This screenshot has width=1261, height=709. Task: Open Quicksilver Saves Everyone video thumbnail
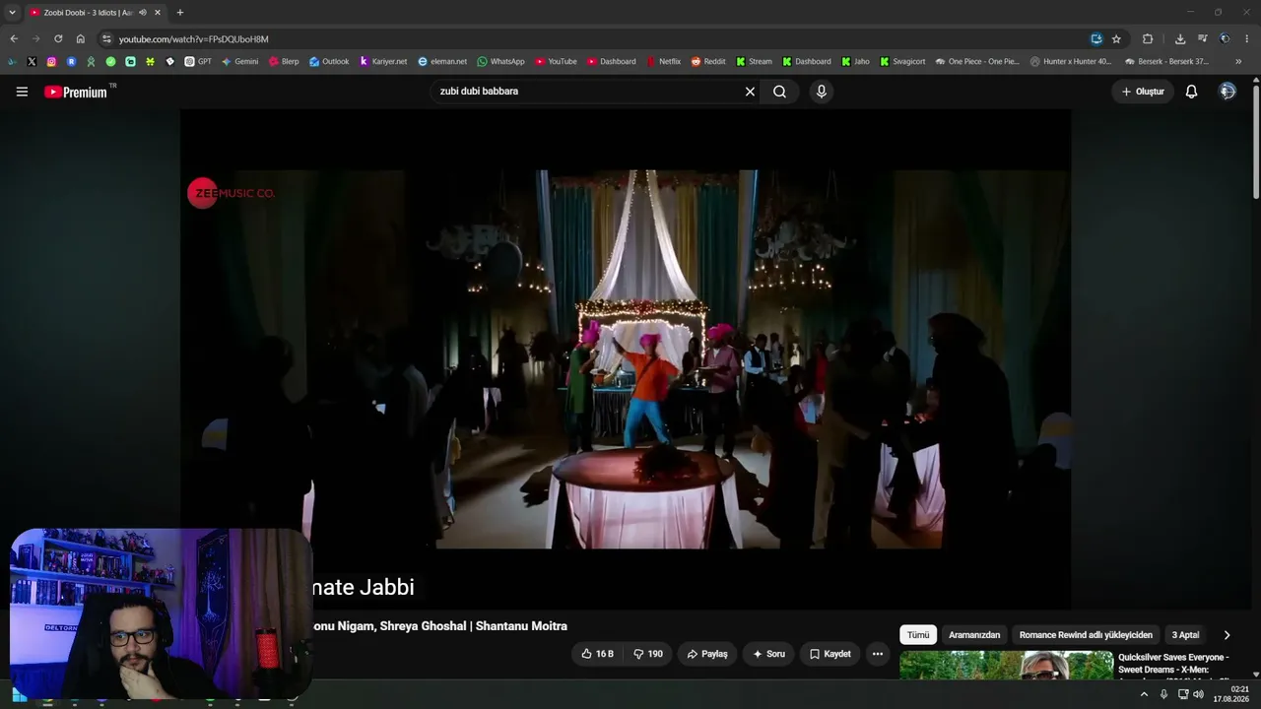(x=1006, y=666)
